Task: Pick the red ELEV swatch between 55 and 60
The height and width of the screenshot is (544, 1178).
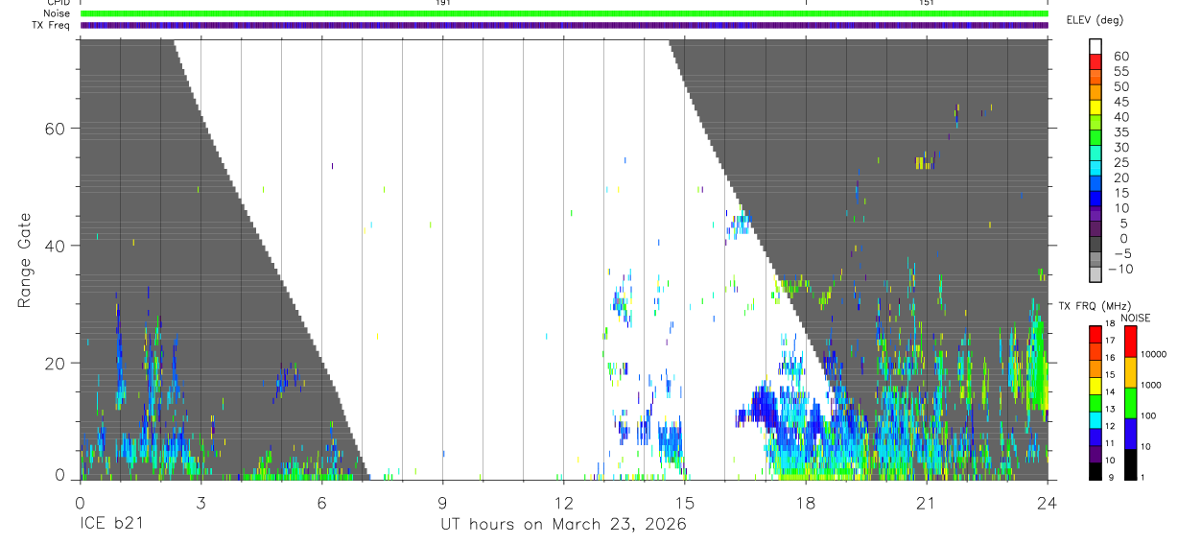Action: coord(1096,61)
